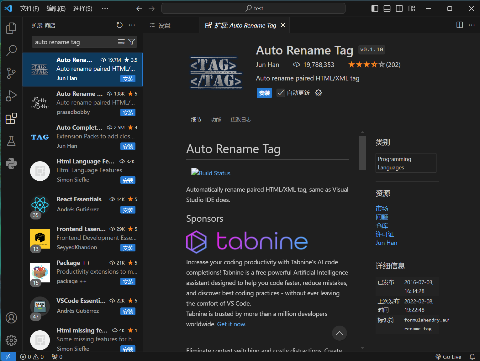
Task: Refresh the extensions list
Action: click(x=119, y=25)
